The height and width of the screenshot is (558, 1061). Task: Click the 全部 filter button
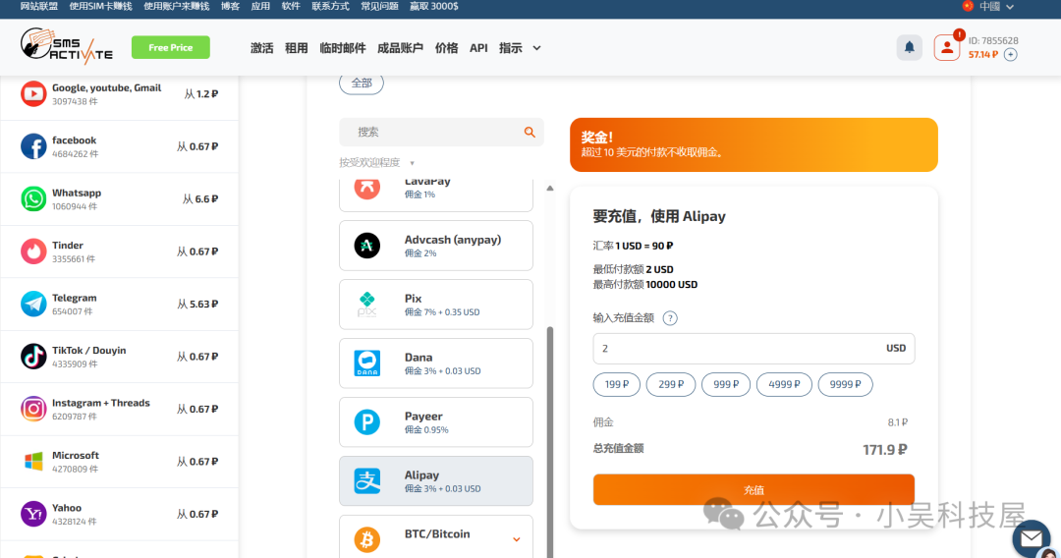pos(362,84)
